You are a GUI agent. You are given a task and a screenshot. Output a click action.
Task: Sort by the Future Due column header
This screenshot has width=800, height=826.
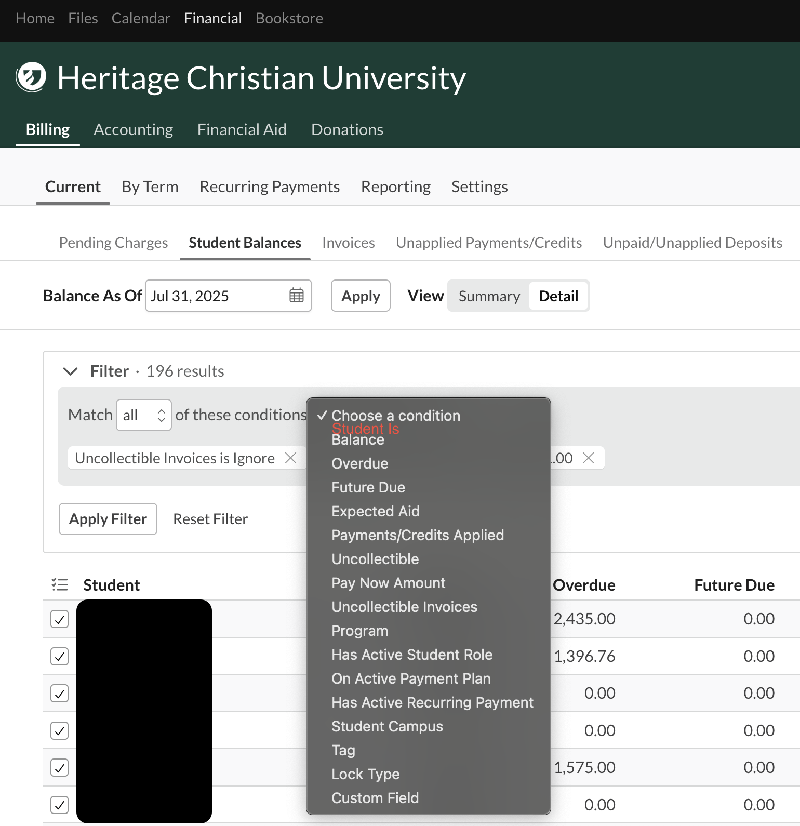point(735,585)
